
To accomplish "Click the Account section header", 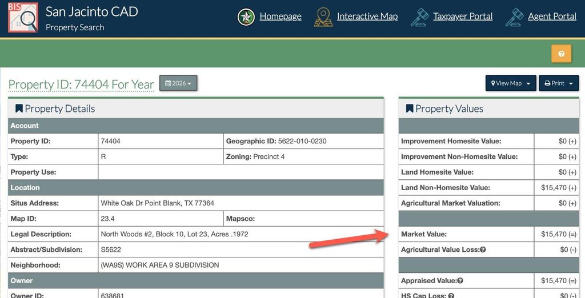I will tap(196, 126).
